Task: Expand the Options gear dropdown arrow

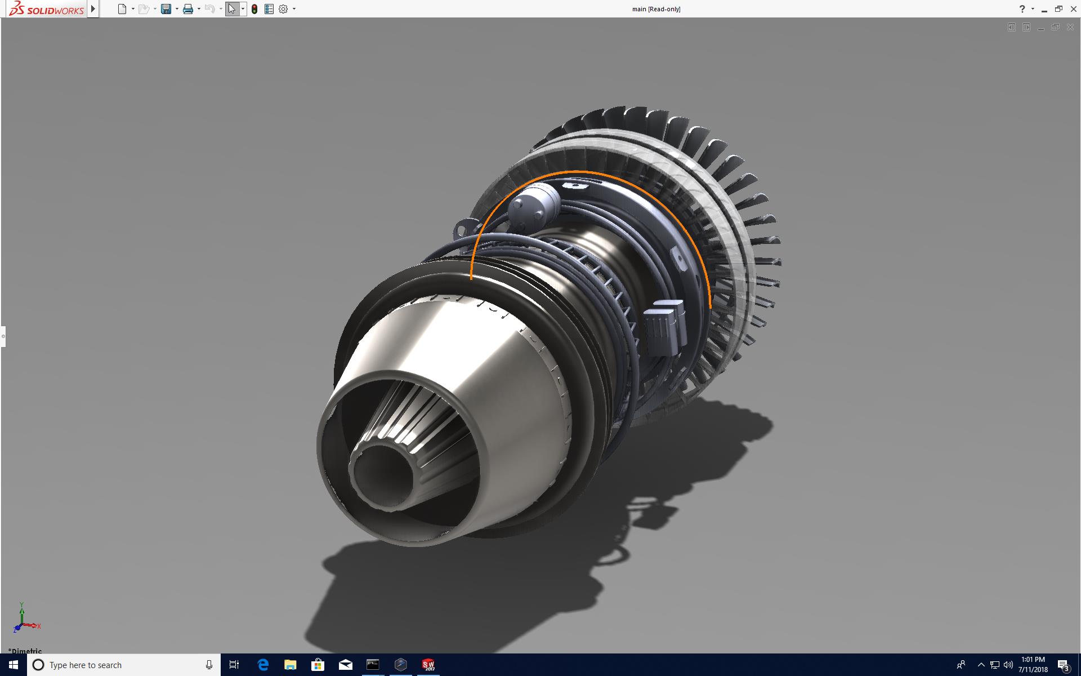Action: click(294, 9)
